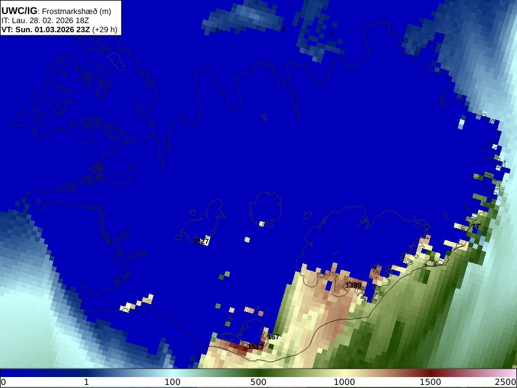The image size is (517, 388).
Task: Click colorbar tick label "100"
Action: pos(173,383)
